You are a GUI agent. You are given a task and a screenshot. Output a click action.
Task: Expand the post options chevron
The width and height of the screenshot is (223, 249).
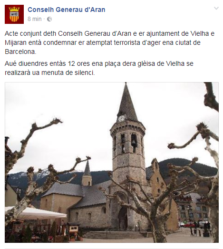(216, 8)
